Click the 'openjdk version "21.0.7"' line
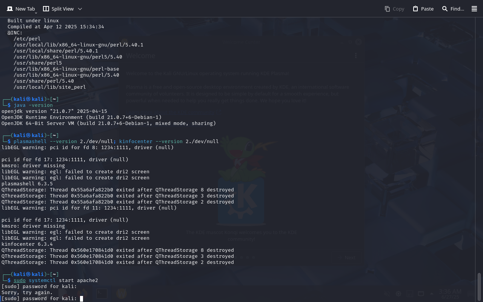 pos(54,111)
